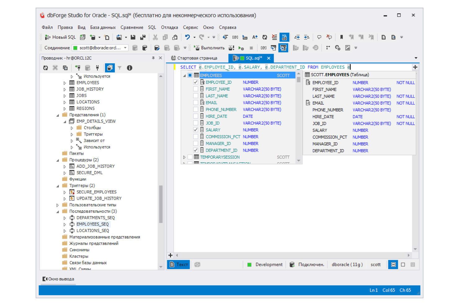Image resolution: width=459 pixels, height=306 pixels.
Task: Click the refresh icon in Explorer panel toolbar
Action: pyautogui.click(x=46, y=68)
